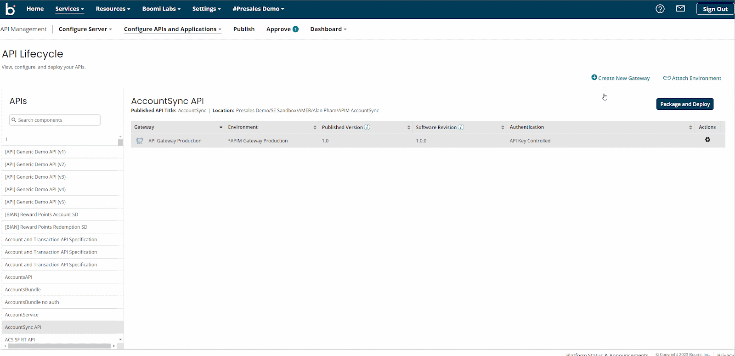This screenshot has height=356, width=735.
Task: Click the Create New Gateway plus icon
Action: pos(594,78)
